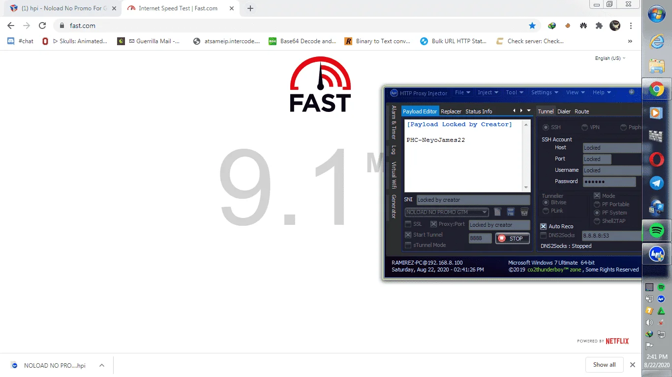Select the SSH radio button

546,127
